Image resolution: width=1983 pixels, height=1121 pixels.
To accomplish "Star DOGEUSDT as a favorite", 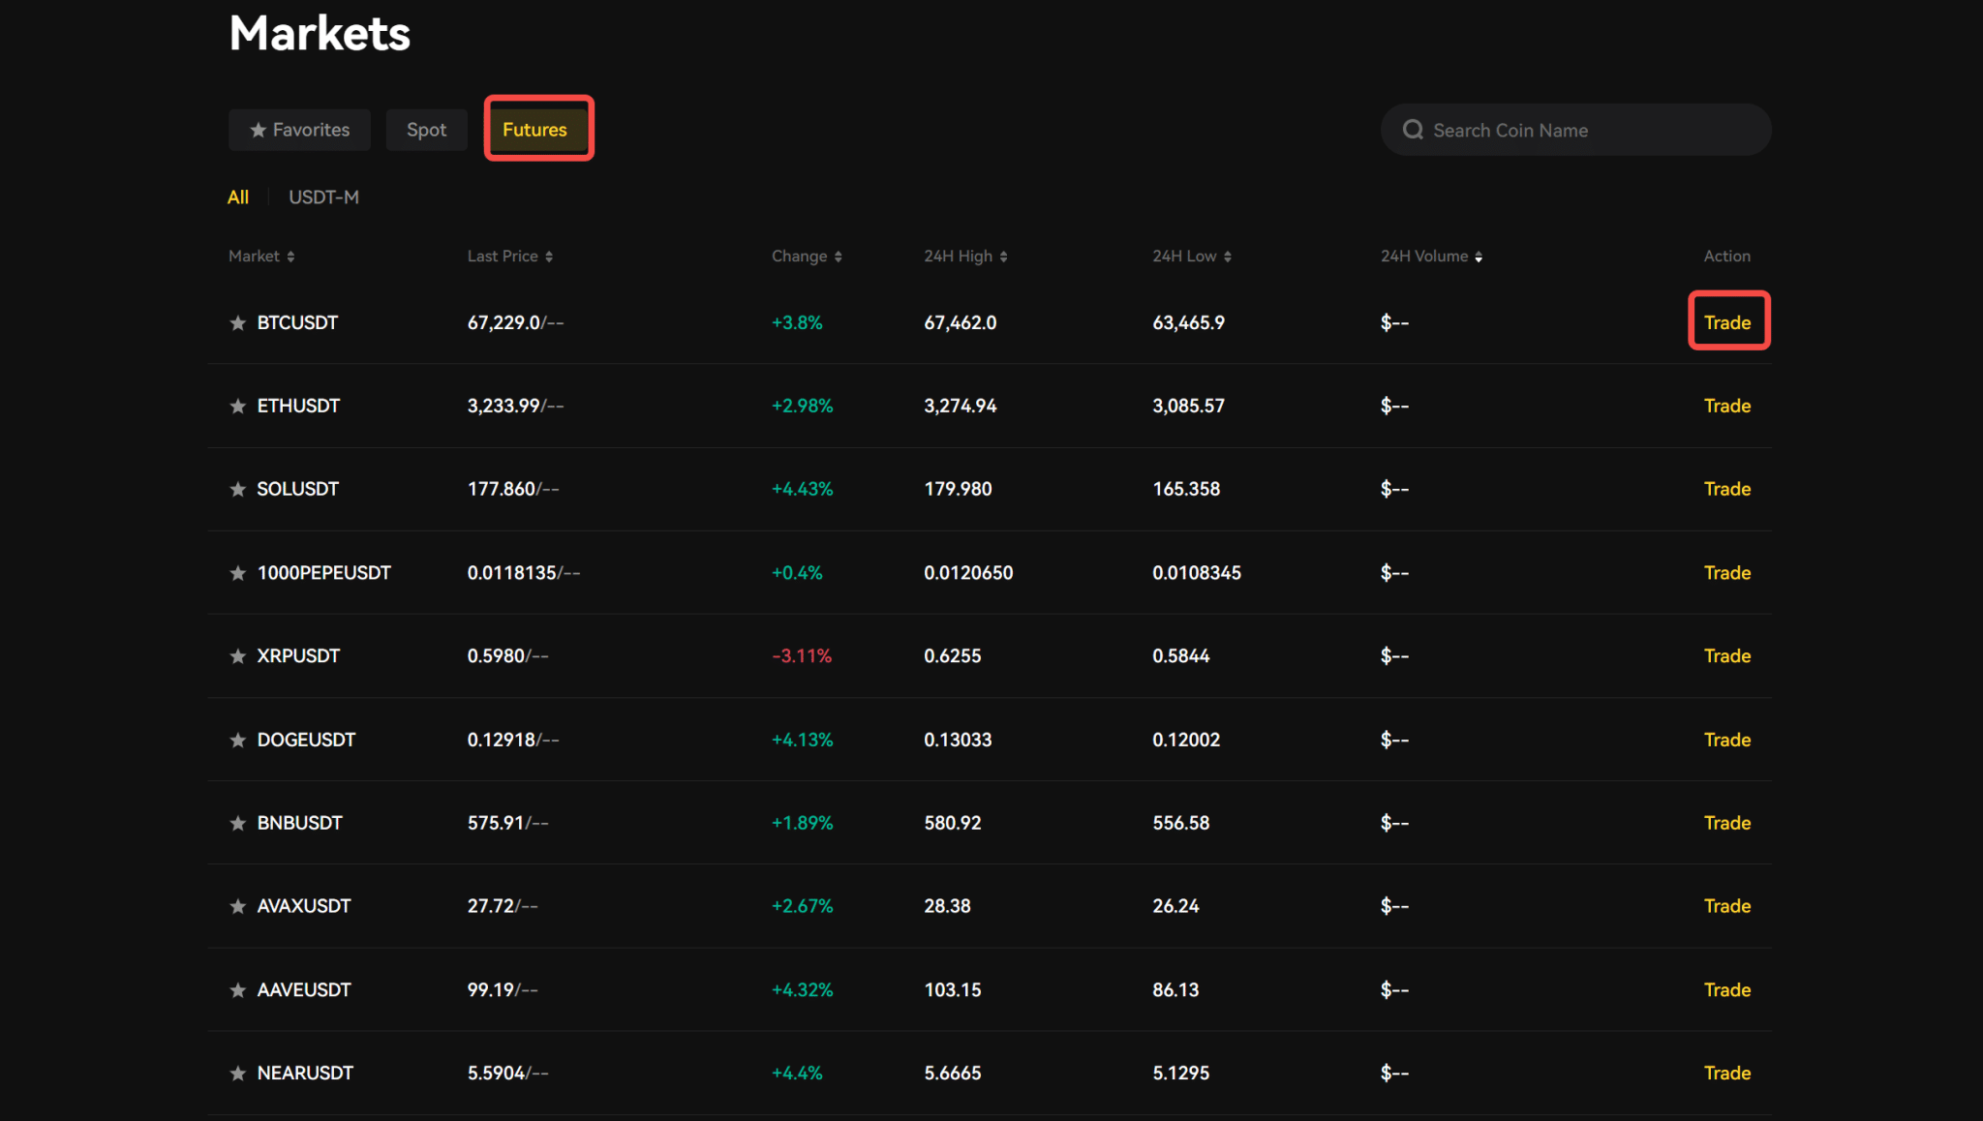I will pyautogui.click(x=237, y=739).
